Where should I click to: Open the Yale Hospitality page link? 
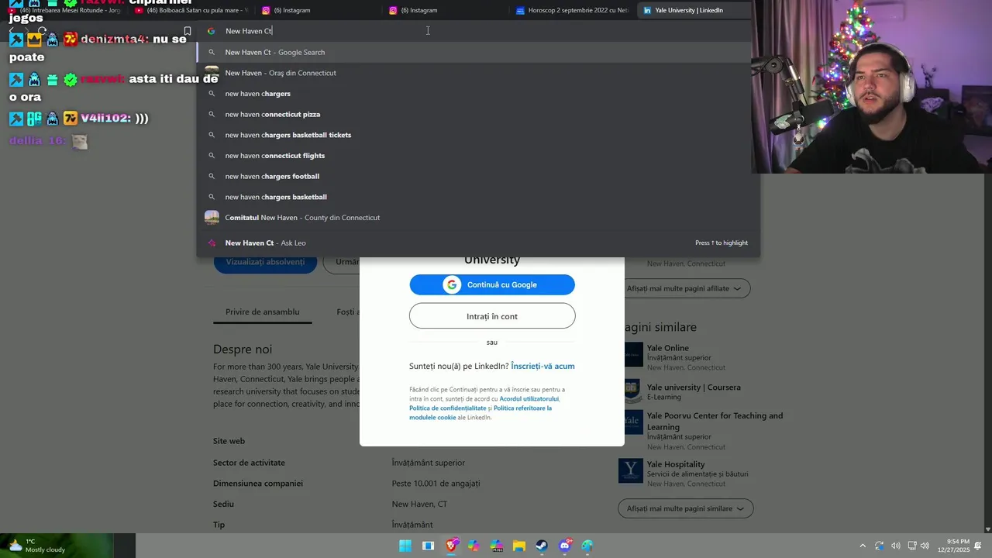click(676, 464)
